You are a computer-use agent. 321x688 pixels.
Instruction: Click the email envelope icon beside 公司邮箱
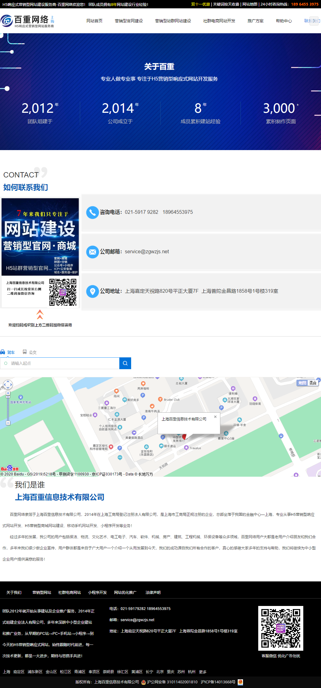pos(92,252)
